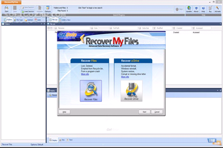The image size is (223, 148).
Task: Switch to the bottom Display tab
Action: click(x=53, y=140)
